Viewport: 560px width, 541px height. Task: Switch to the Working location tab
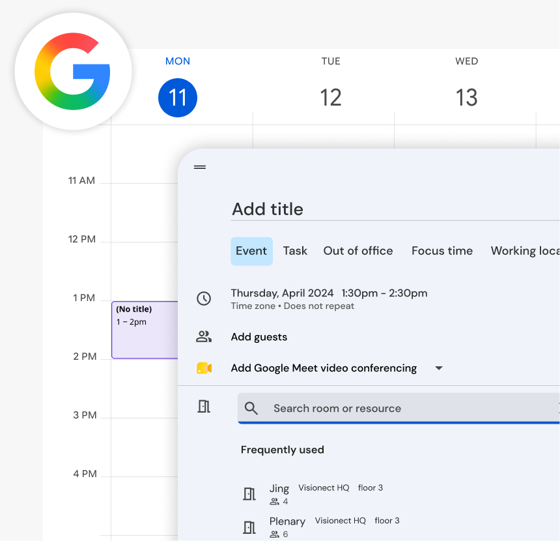point(525,251)
